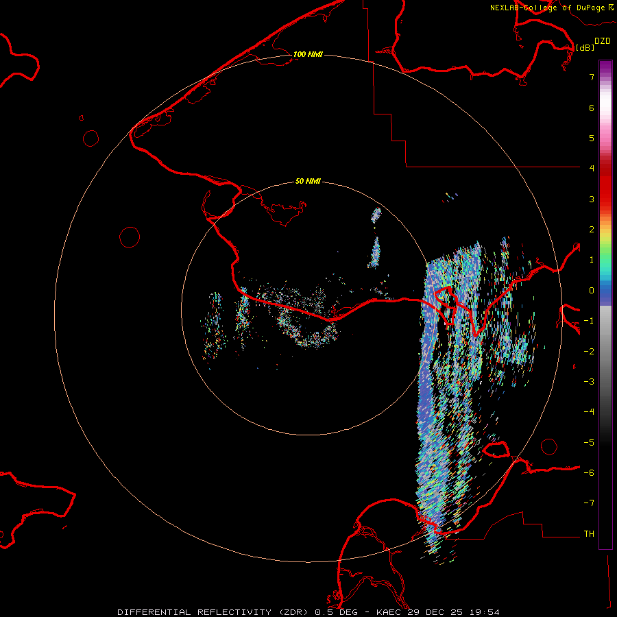
Task: Click the DZD legend title
Action: pos(603,41)
